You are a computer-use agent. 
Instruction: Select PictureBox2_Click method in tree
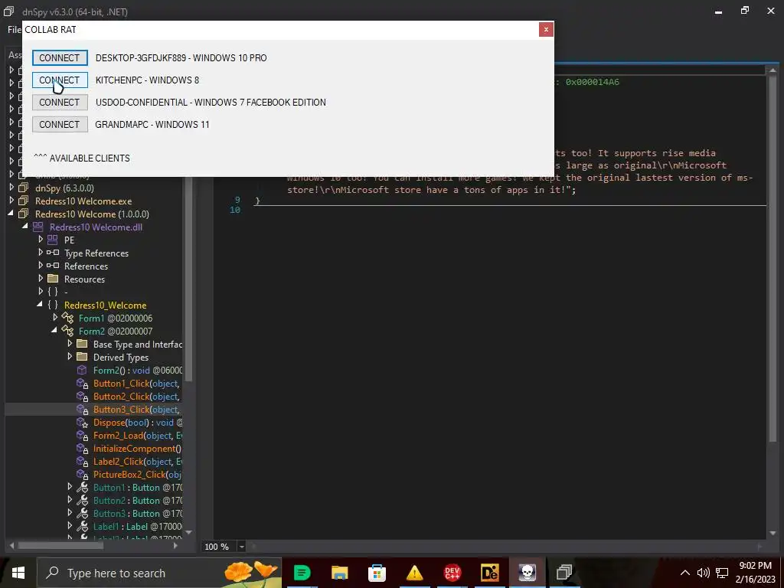click(x=137, y=475)
